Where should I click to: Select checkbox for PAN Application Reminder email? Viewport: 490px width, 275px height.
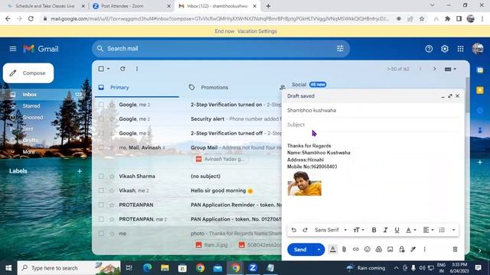[101, 205]
